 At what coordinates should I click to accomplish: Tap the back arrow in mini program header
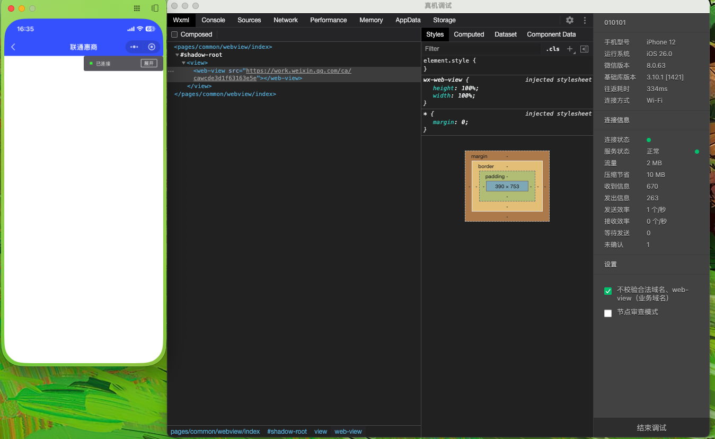tap(13, 47)
